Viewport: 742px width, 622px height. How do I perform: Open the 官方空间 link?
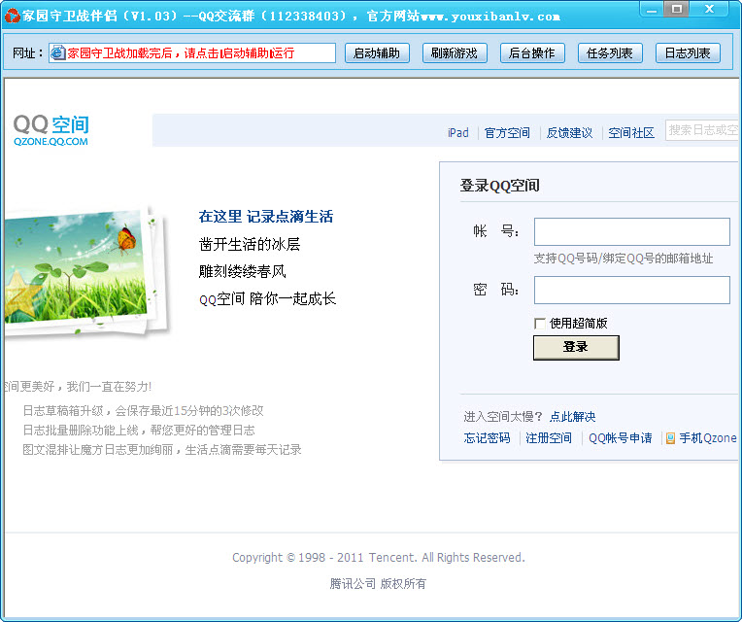507,133
